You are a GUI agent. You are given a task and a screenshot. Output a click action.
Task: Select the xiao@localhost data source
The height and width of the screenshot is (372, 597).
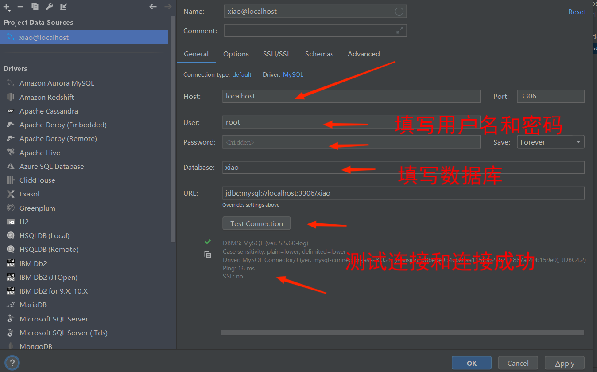[x=84, y=37]
